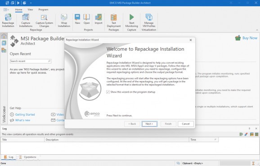Select the home icon in left sidebar
260x166 pixels.
[x=4, y=36]
